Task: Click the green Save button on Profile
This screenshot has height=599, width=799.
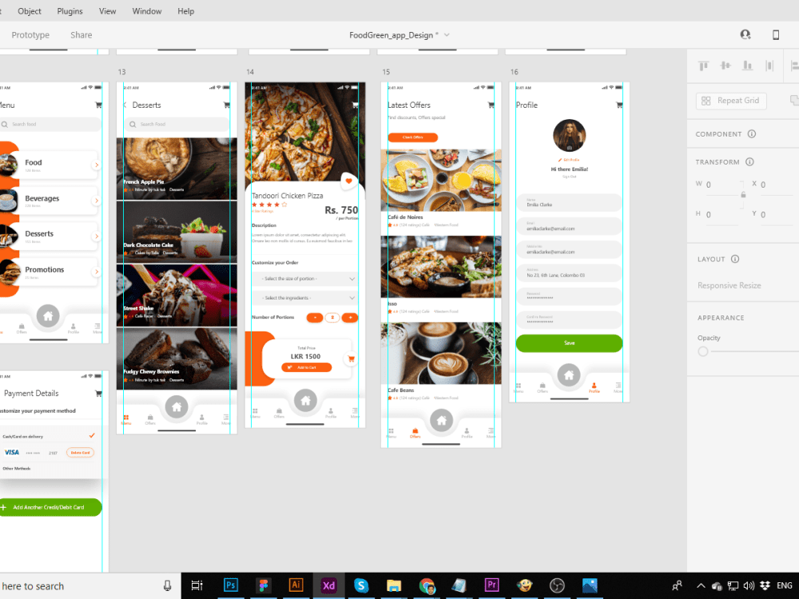Action: tap(569, 343)
